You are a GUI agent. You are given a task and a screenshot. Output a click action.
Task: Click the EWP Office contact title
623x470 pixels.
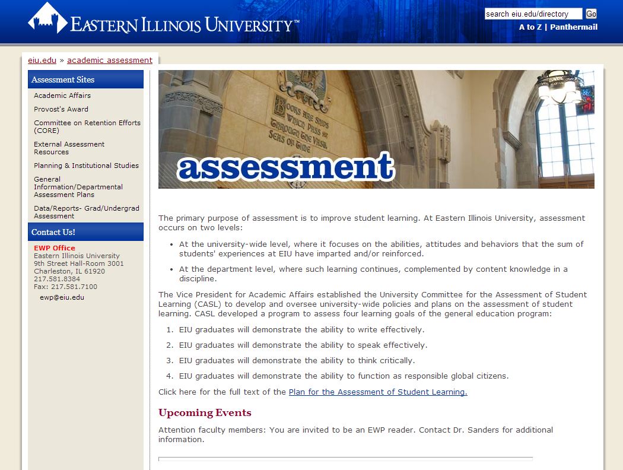[55, 247]
